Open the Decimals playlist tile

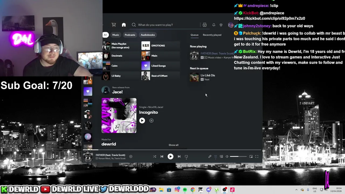pyautogui.click(x=121, y=56)
